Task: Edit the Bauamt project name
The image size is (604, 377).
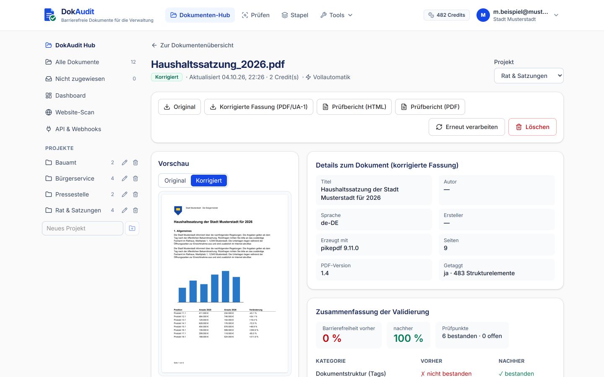Action: [x=125, y=163]
